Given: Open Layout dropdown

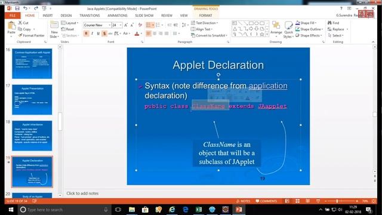Looking at the screenshot, I should [70, 23].
